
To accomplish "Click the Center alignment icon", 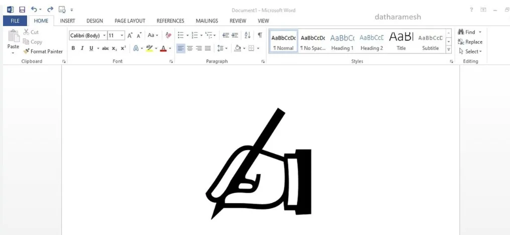I will (x=190, y=48).
